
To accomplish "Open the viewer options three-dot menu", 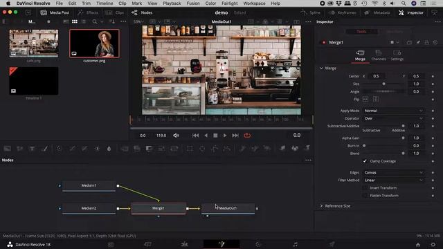I will (x=308, y=21).
